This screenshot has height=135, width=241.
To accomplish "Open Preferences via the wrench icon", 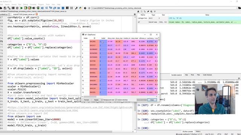I will click(x=76, y=8).
